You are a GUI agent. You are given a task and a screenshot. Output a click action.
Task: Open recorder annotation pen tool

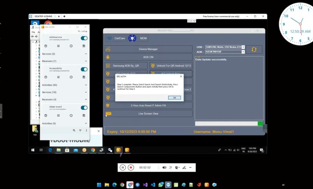[x=184, y=167]
